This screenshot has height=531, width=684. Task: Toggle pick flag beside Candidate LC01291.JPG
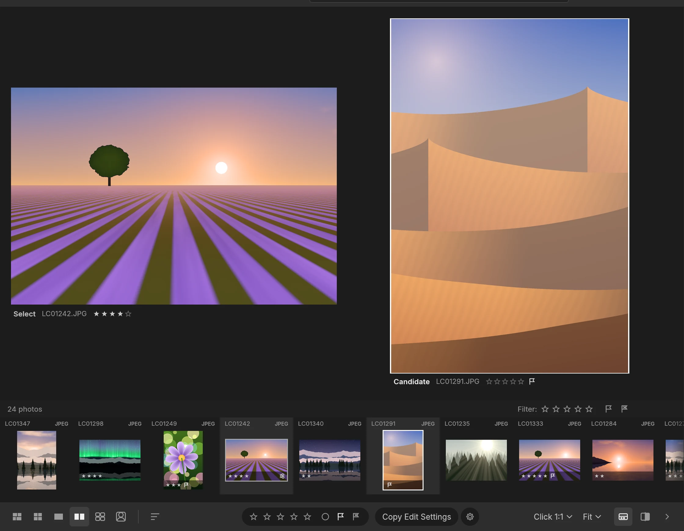(x=532, y=381)
